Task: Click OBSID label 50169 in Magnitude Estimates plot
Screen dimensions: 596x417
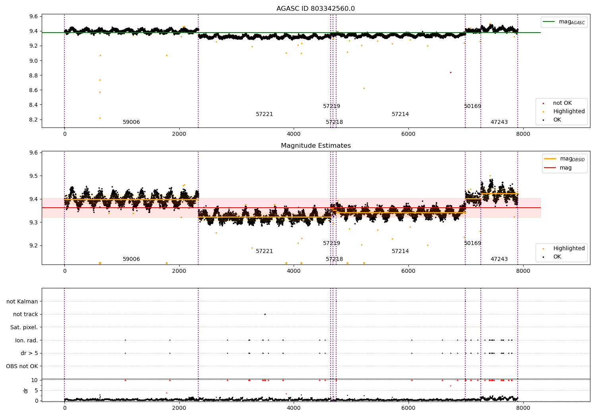Action: (472, 243)
